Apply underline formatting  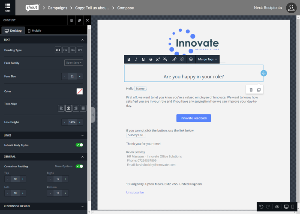coord(143,59)
